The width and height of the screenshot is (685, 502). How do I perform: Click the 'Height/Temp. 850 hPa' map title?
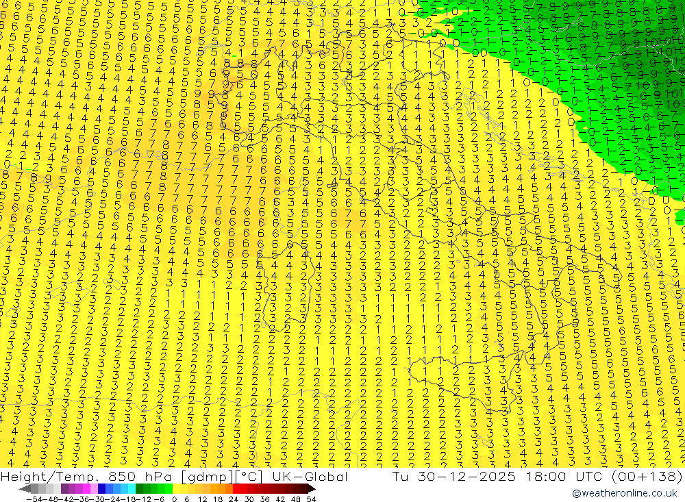coord(88,476)
